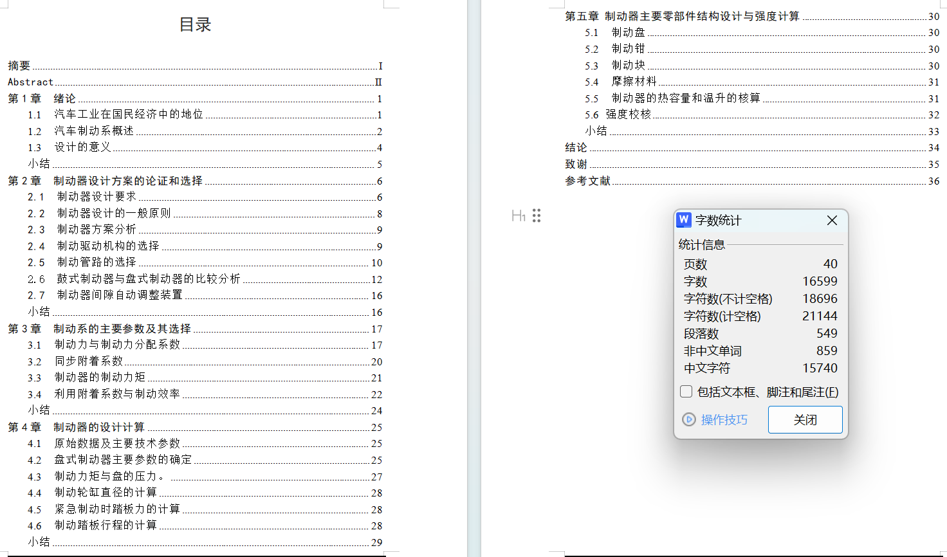
Task: Open entry 2.1 制动器设计要求
Action: [205, 197]
